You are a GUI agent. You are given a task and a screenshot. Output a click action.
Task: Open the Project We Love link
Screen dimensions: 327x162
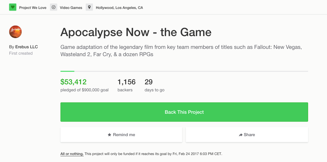pyautogui.click(x=33, y=8)
